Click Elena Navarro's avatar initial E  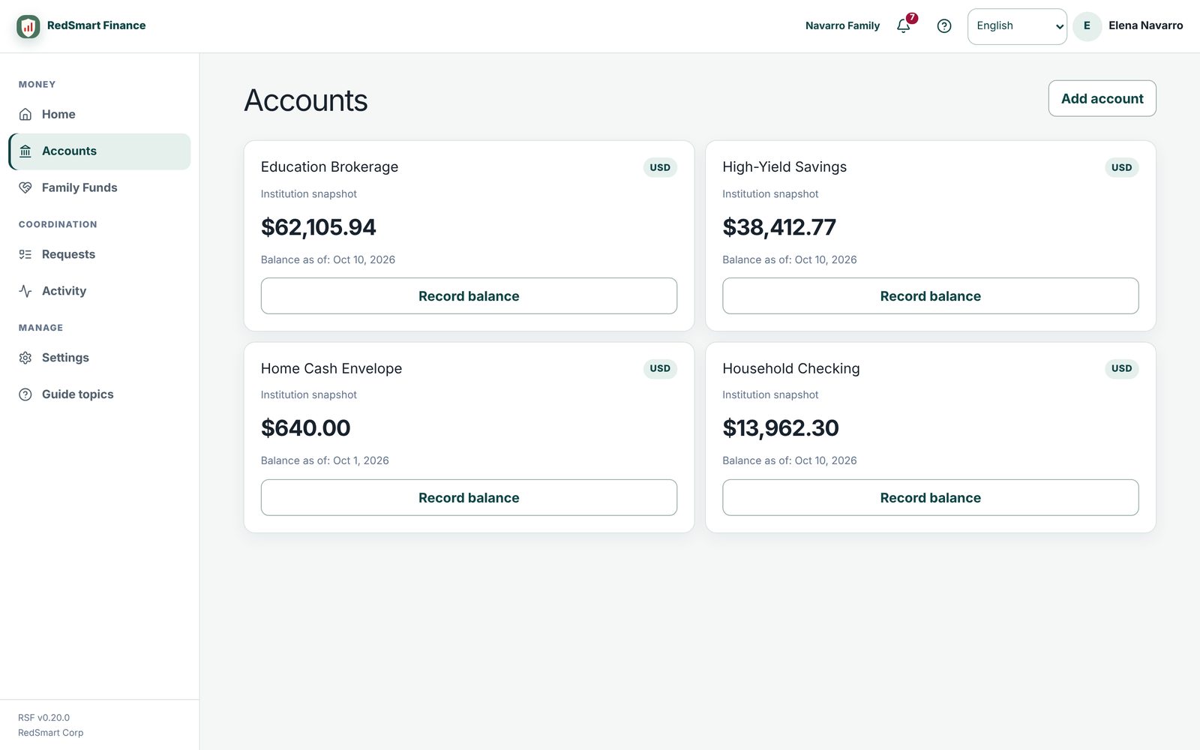[x=1087, y=26]
